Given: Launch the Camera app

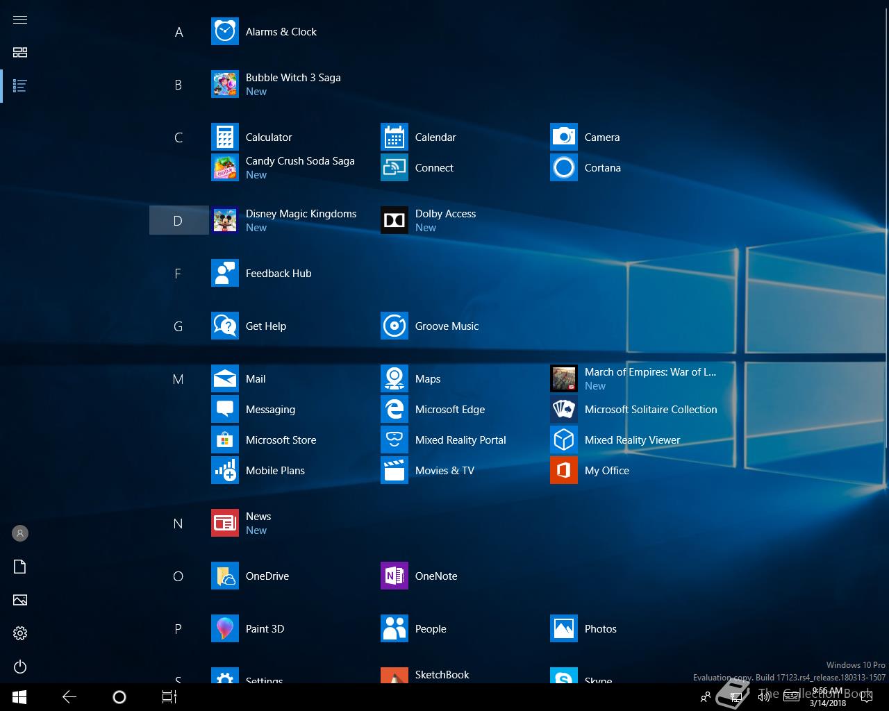Looking at the screenshot, I should pyautogui.click(x=632, y=137).
